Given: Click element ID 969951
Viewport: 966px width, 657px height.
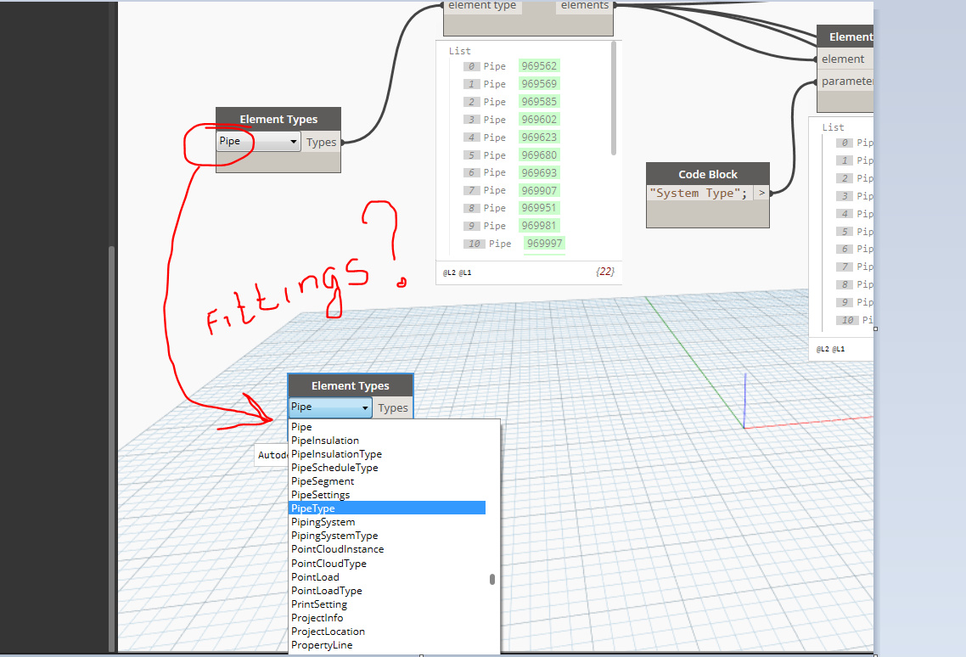Looking at the screenshot, I should (x=539, y=208).
